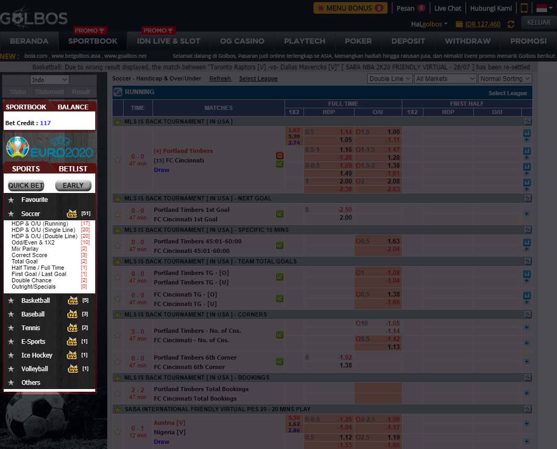Viewport: 557px width, 449px height.
Task: Open the DEPOSIT navigation tab
Action: (408, 41)
